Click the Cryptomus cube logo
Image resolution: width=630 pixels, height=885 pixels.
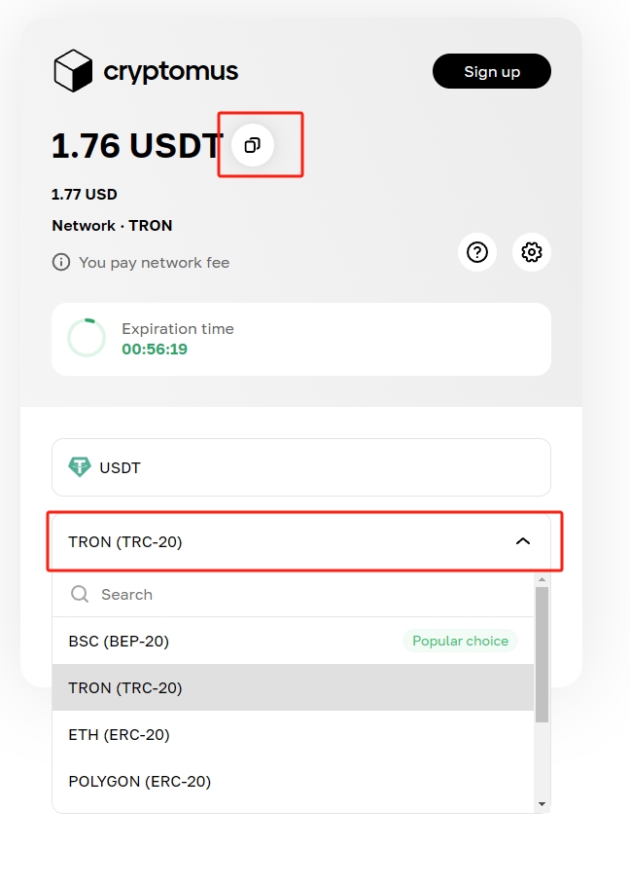pyautogui.click(x=73, y=71)
